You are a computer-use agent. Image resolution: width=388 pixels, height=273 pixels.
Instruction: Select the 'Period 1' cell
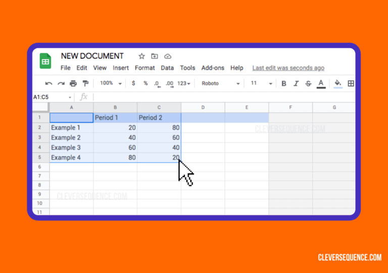point(115,118)
